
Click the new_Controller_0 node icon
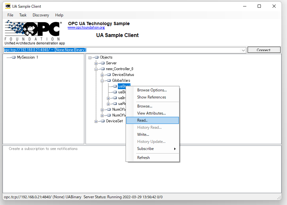(103, 69)
